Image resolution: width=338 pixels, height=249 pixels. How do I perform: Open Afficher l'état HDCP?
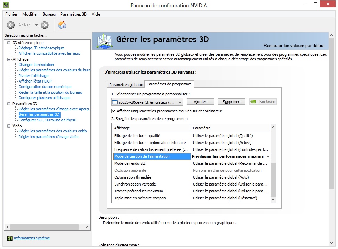35,81
